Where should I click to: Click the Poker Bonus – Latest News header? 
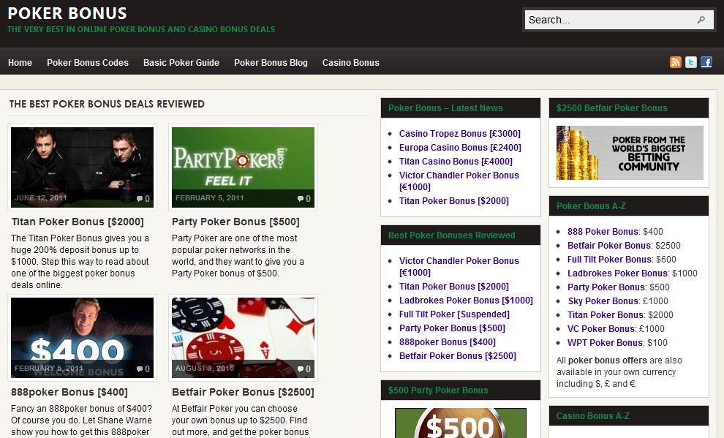tap(460, 107)
